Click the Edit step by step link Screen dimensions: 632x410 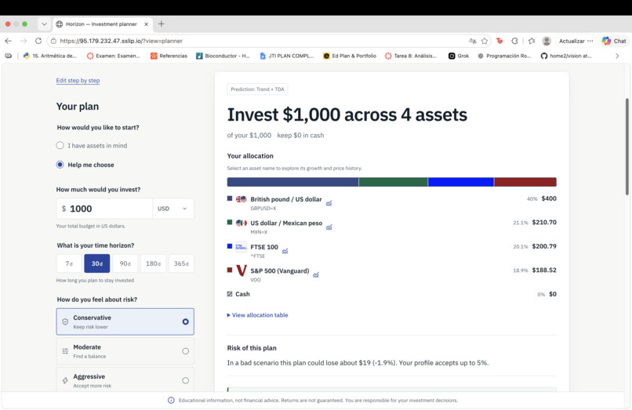[78, 80]
